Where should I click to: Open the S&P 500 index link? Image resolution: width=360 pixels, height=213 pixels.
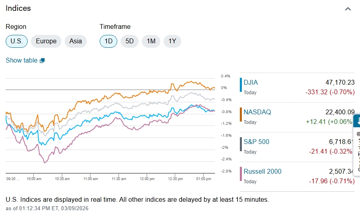coord(256,142)
